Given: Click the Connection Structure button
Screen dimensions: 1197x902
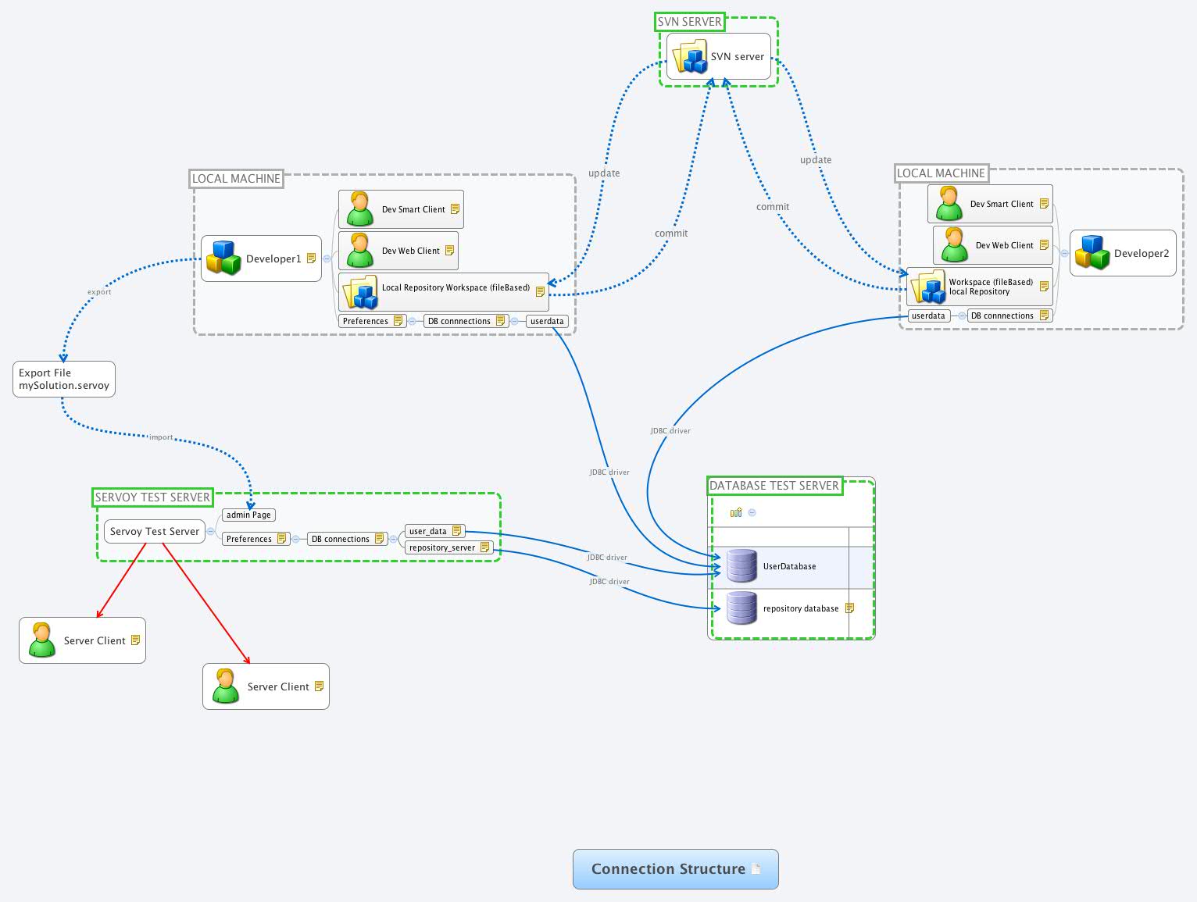Looking at the screenshot, I should coord(674,868).
